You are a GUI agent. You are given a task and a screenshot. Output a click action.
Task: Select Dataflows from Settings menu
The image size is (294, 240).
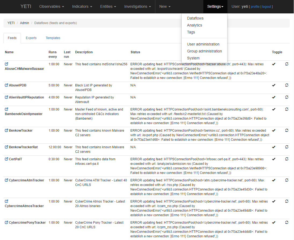[195, 18]
